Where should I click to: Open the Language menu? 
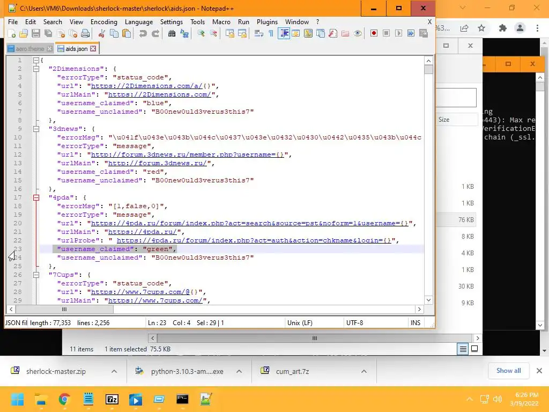[139, 21]
